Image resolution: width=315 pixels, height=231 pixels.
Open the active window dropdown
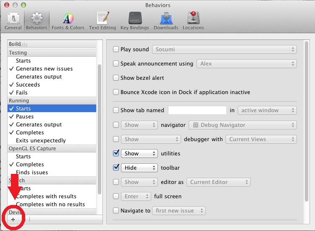point(267,110)
